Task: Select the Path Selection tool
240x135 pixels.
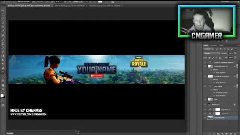Action: (3, 76)
